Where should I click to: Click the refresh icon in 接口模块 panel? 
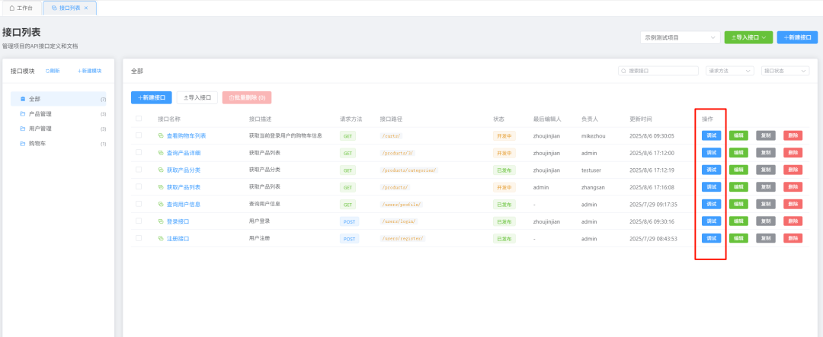(x=47, y=71)
